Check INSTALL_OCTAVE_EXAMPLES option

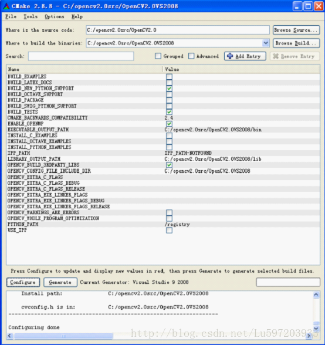[169, 141]
